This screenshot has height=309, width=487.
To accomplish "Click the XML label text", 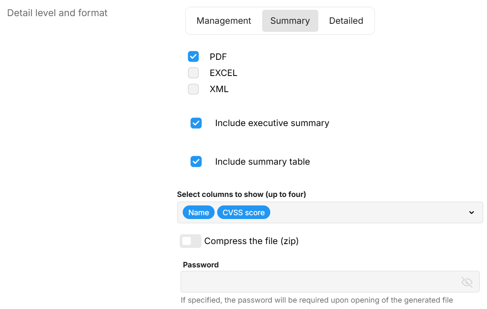I will point(219,89).
